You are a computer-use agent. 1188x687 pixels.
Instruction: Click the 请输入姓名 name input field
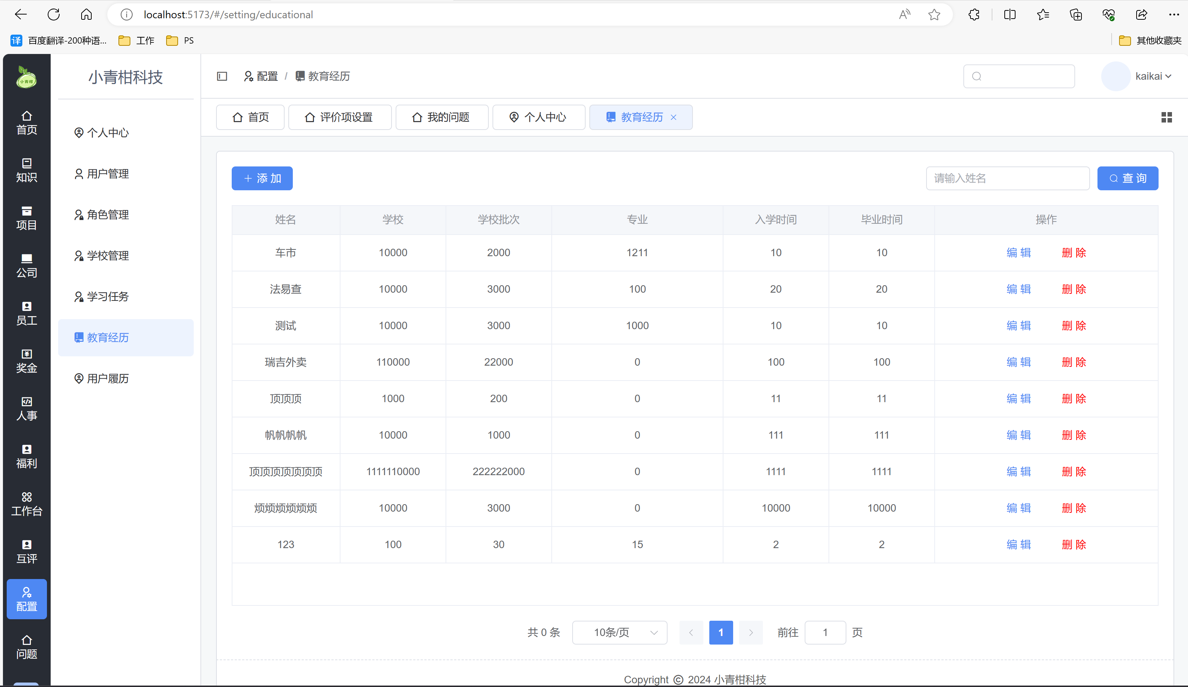point(1007,179)
